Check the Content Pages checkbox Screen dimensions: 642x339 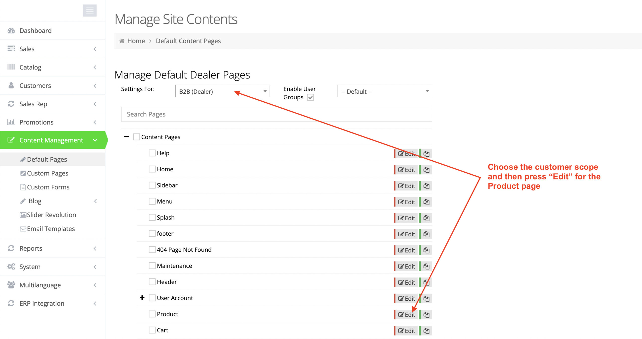[136, 137]
